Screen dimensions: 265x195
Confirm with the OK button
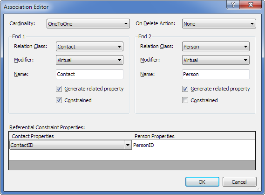[x=202, y=182]
